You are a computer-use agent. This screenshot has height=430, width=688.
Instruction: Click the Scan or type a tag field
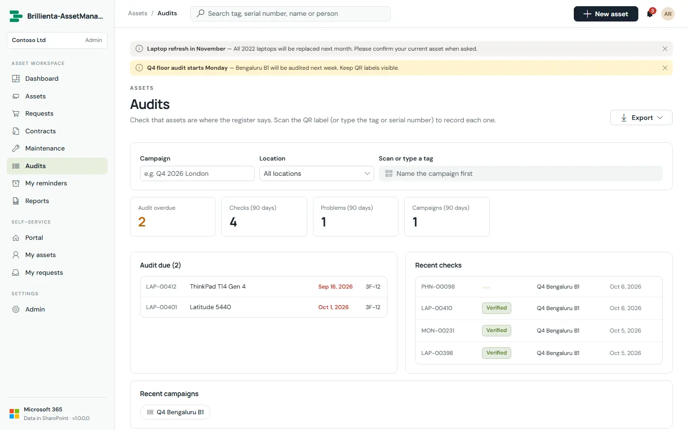tap(521, 173)
